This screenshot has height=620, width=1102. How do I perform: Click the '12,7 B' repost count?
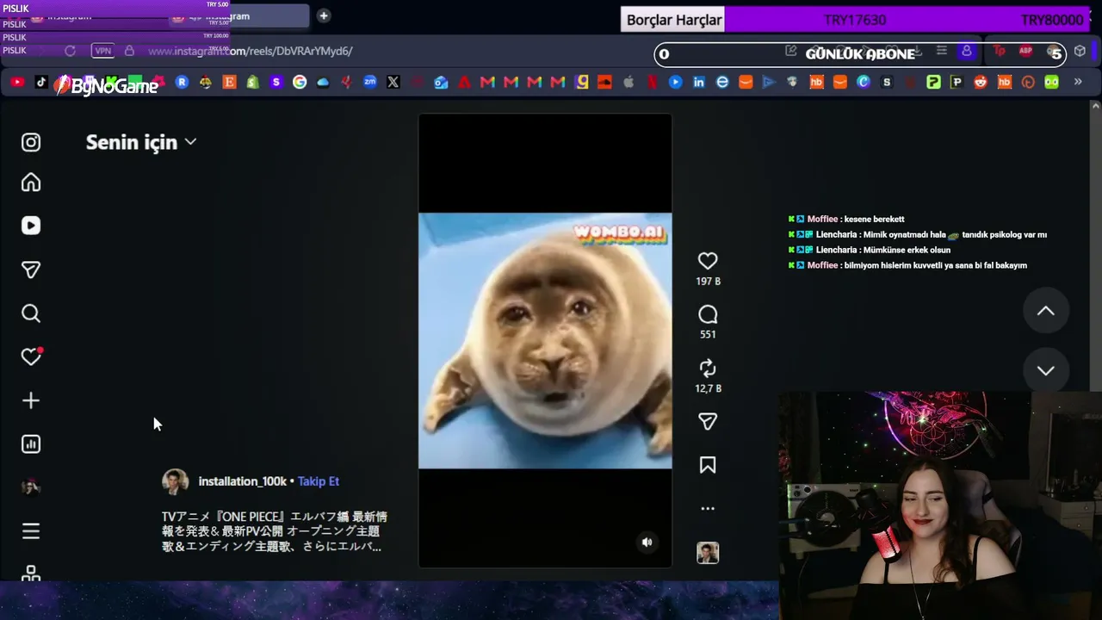point(708,388)
